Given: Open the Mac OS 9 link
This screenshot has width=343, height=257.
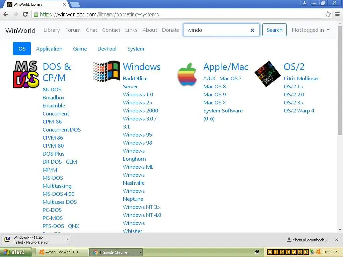Looking at the screenshot, I should pyautogui.click(x=214, y=94).
